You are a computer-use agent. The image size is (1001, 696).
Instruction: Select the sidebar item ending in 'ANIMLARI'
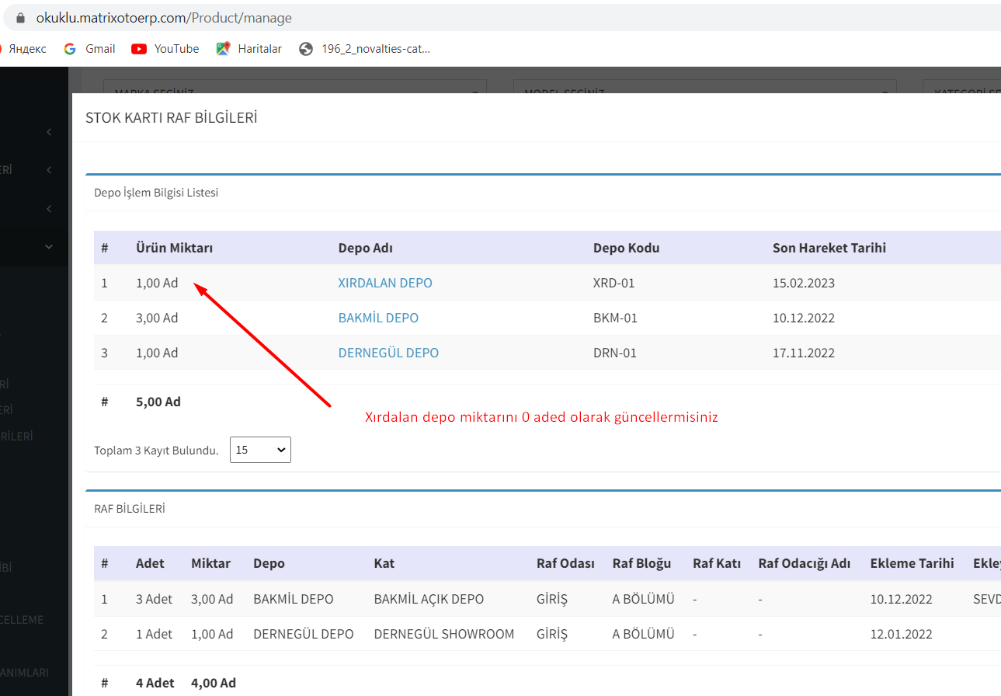click(25, 673)
